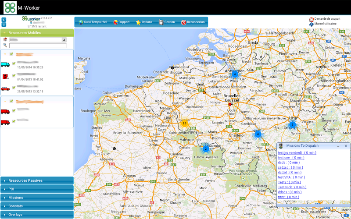Open the blue cluster 3 marker near Liège

click(292, 124)
